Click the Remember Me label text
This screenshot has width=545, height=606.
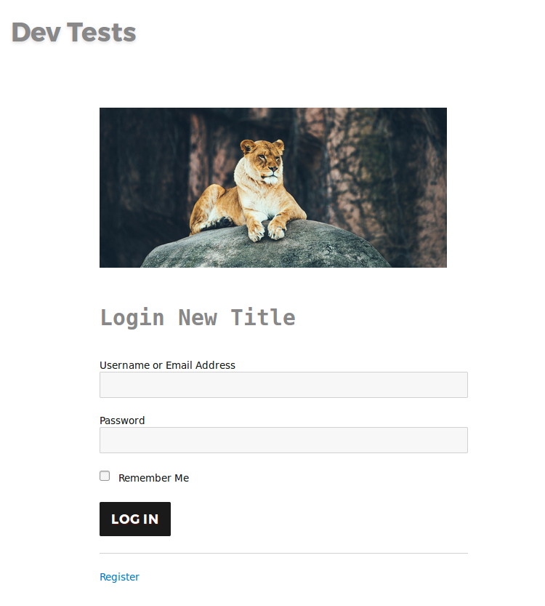(153, 478)
